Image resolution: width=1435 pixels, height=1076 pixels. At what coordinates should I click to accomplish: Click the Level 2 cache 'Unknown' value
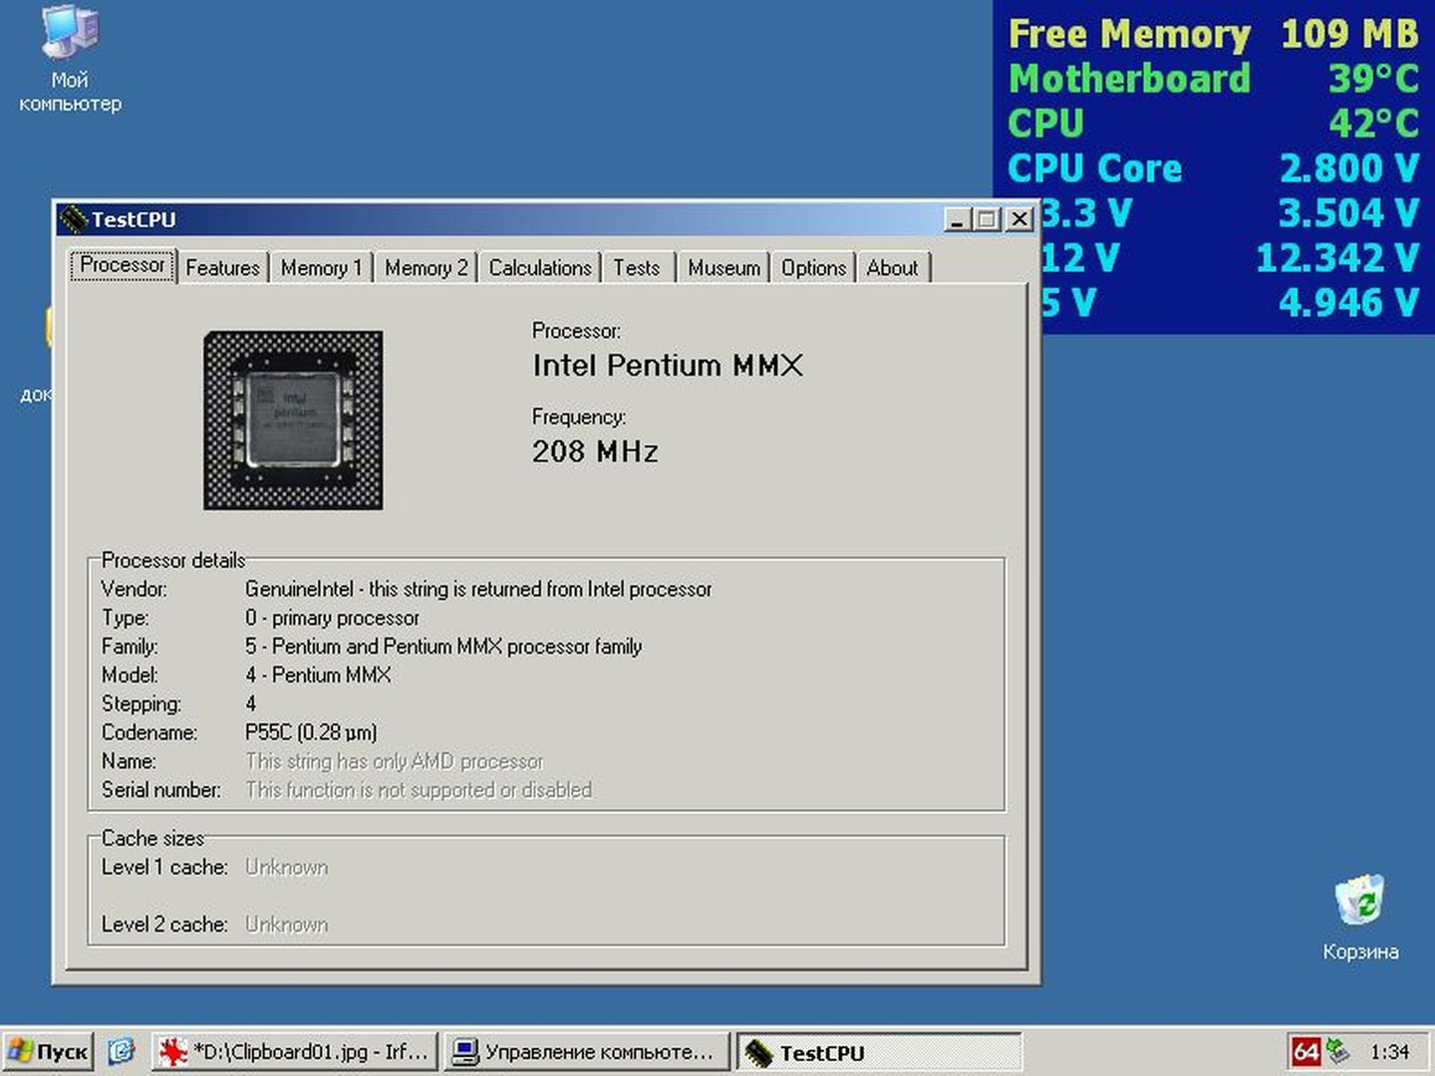point(286,925)
